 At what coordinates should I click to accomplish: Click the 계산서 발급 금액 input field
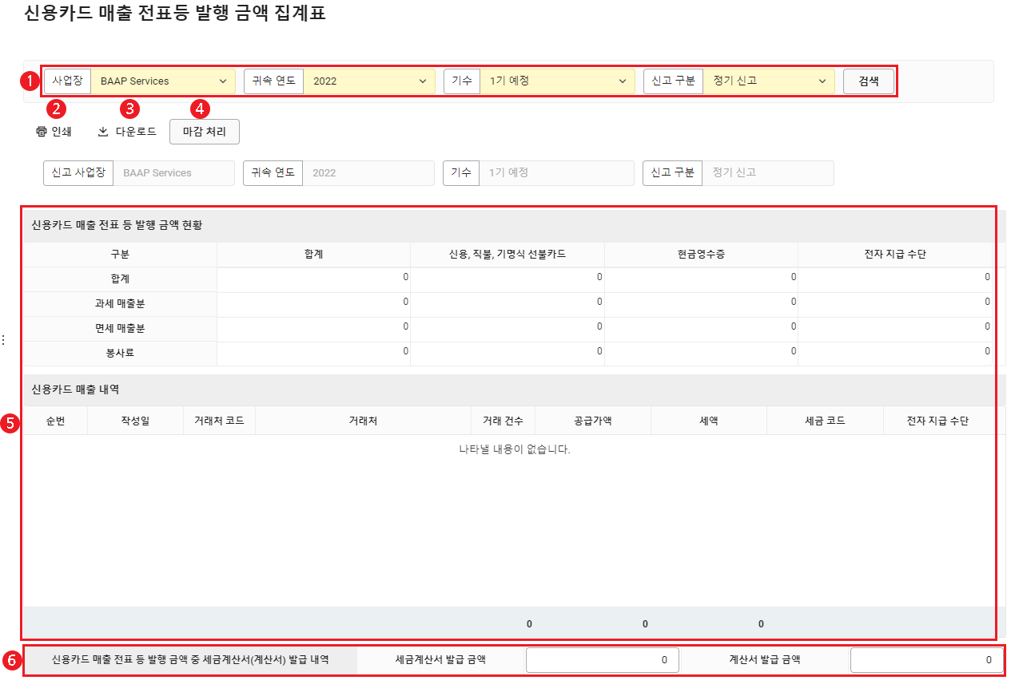926,660
